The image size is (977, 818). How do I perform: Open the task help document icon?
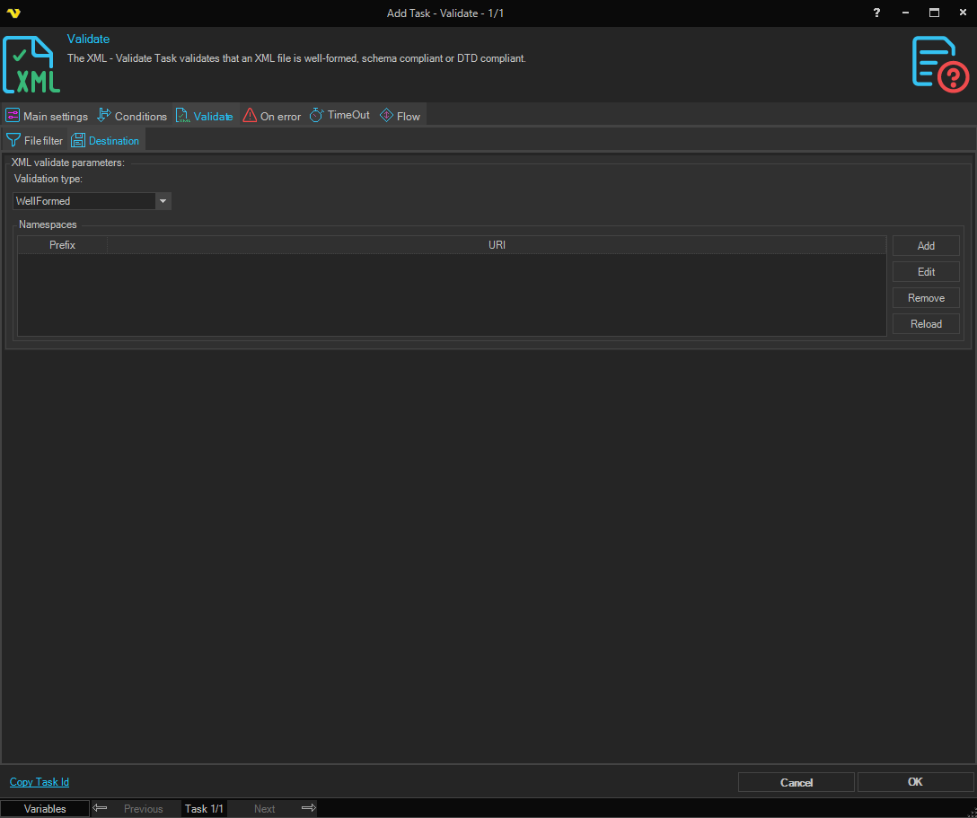coord(939,65)
